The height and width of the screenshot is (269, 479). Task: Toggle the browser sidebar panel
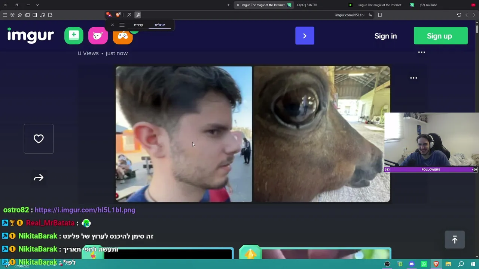point(35,15)
